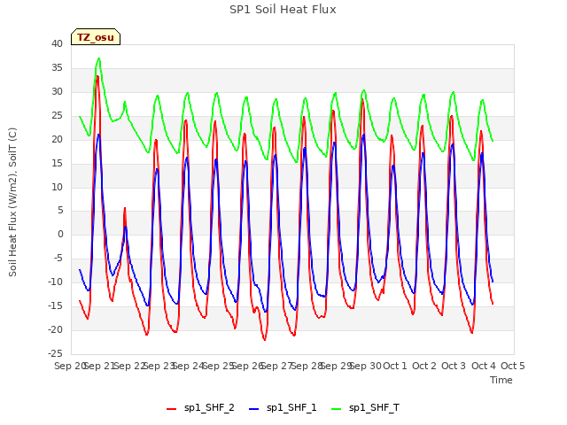Click the green curve peak near 37 on Sep 21
Screen dimensions: 567x425
point(98,58)
